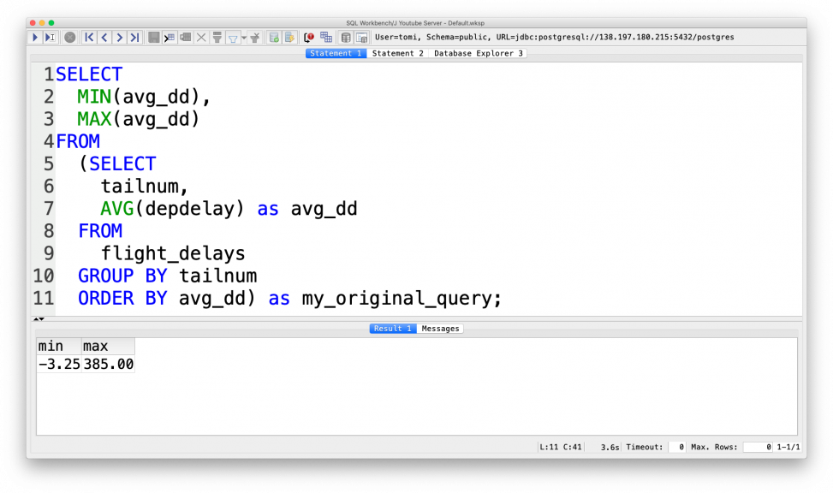Viewport: 833px width, 493px height.
Task: Open the Database Explorer cylinder icon
Action: 344,37
